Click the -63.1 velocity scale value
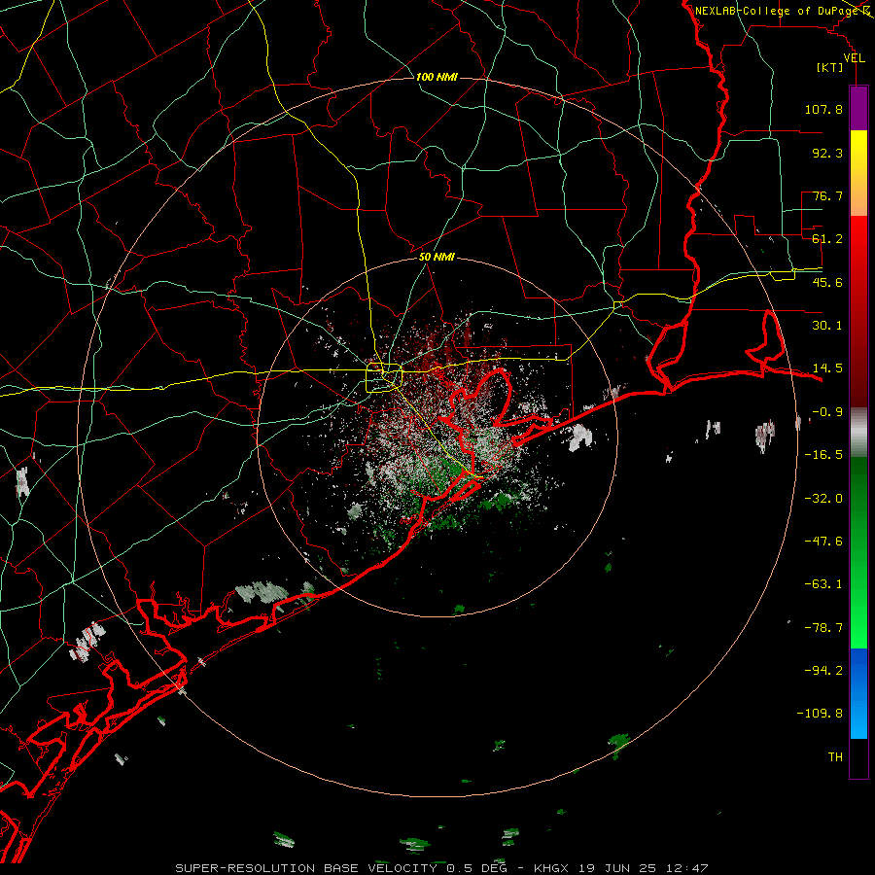The width and height of the screenshot is (875, 875). (x=823, y=584)
